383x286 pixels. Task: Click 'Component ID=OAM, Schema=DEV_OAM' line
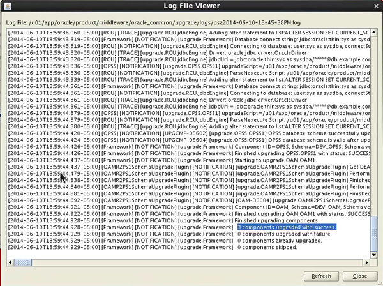[x=189, y=207]
